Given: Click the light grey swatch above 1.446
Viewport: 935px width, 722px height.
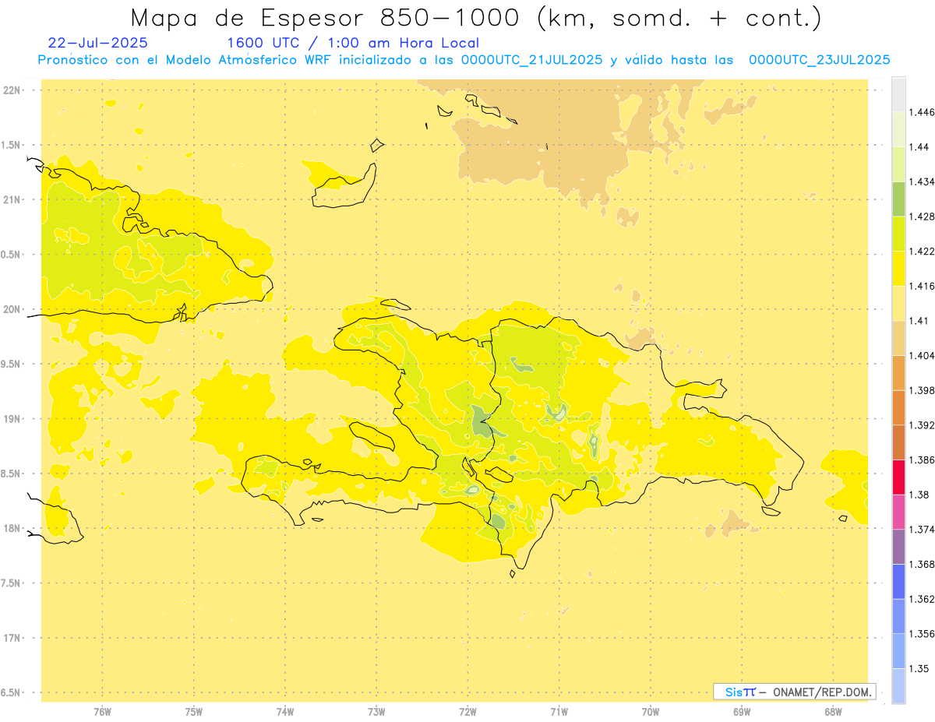Looking at the screenshot, I should click(x=898, y=95).
